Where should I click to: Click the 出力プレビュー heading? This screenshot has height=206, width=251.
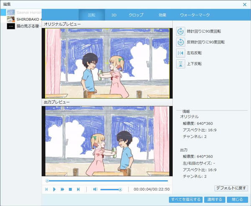coord(56,102)
